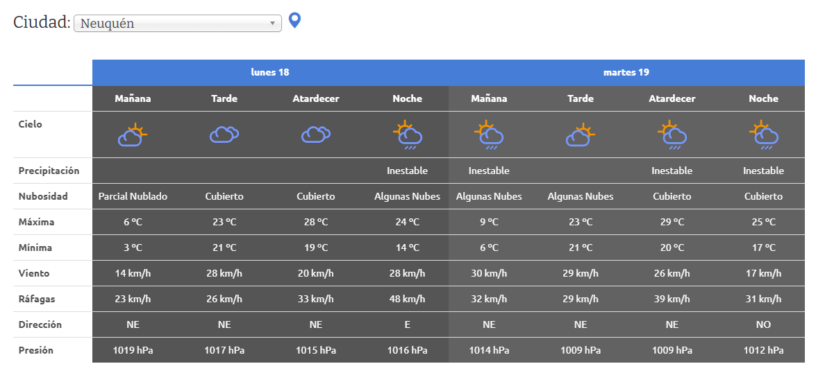Click the blue location pin icon
Screen dimensions: 825x373
click(x=294, y=21)
